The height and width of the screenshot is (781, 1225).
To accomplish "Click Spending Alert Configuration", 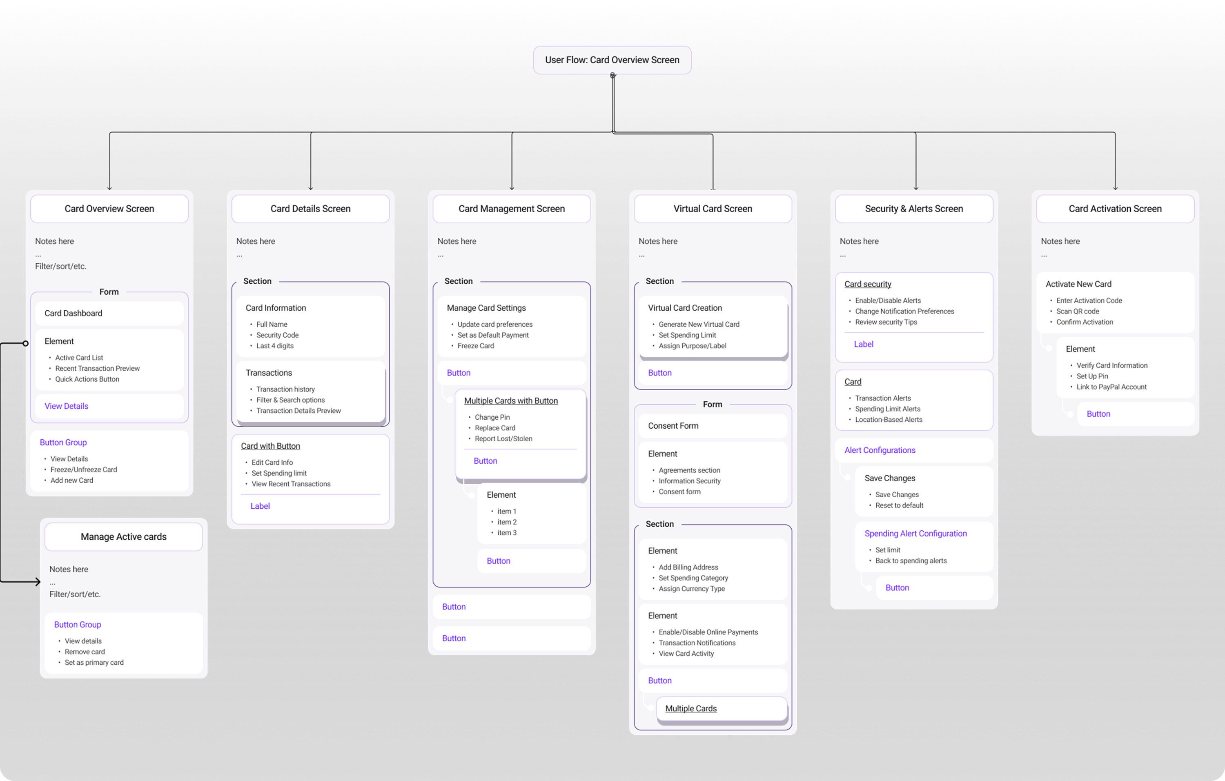I will (x=916, y=533).
